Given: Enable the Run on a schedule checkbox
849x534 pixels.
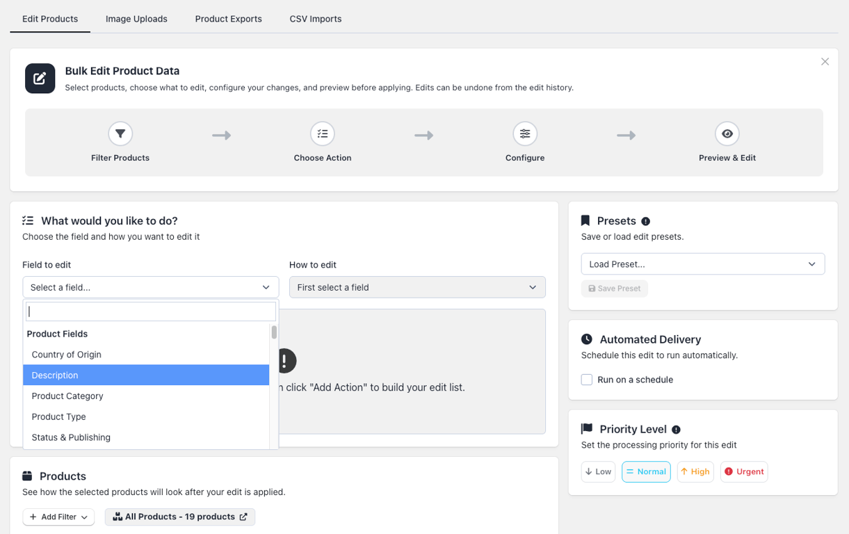Looking at the screenshot, I should (587, 380).
